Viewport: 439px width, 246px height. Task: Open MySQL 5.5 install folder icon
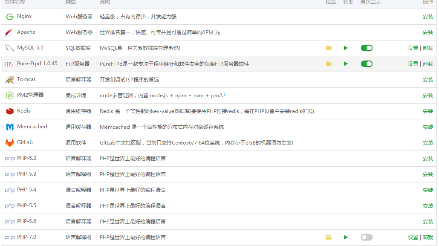pos(329,48)
